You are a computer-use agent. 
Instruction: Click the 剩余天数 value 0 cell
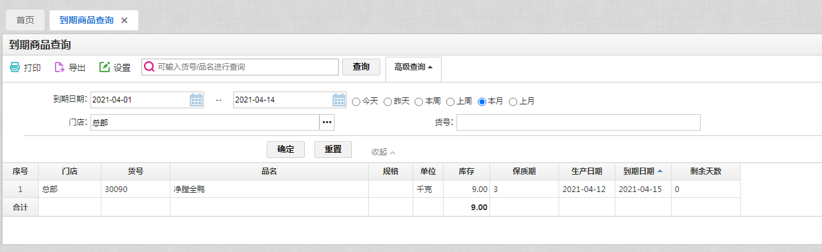706,189
